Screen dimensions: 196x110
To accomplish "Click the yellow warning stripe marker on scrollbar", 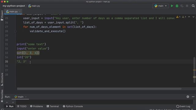I will 194,70.
